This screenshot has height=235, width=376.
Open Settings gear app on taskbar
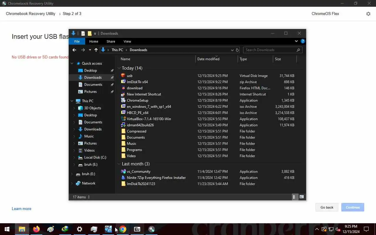click(79, 229)
